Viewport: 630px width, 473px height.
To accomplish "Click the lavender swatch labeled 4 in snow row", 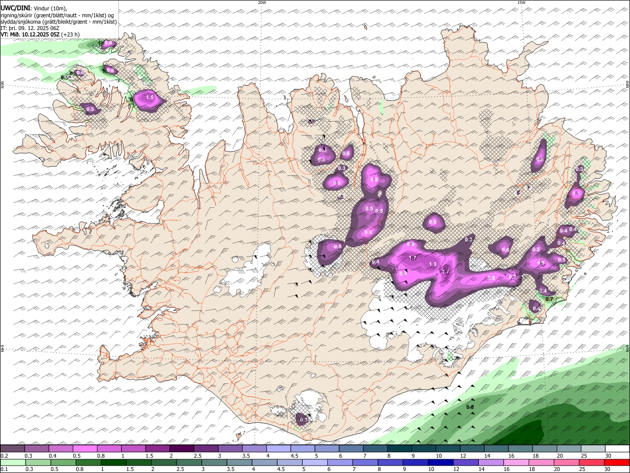I will (x=278, y=449).
